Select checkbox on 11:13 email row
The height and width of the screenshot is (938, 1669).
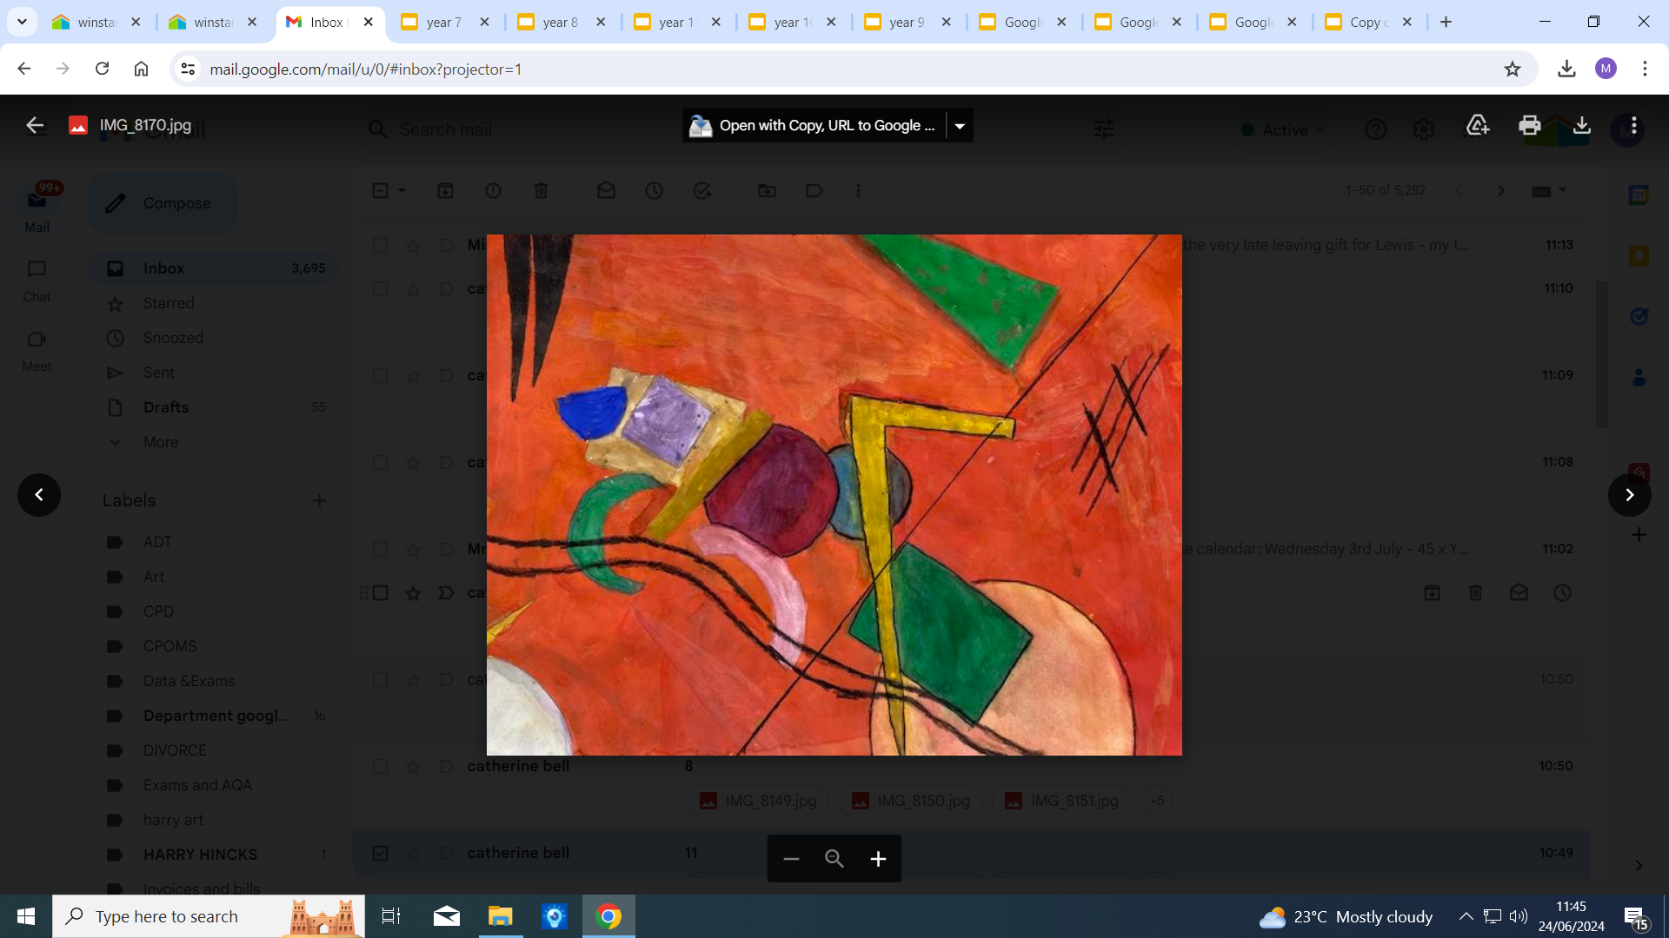point(380,245)
